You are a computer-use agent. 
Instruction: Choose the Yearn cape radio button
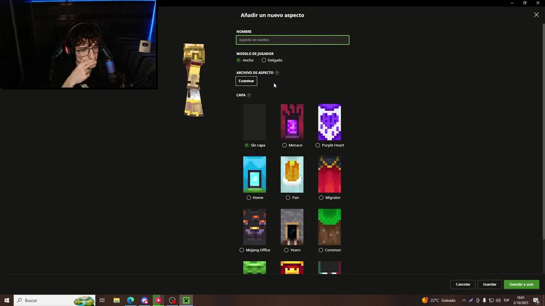(286, 250)
